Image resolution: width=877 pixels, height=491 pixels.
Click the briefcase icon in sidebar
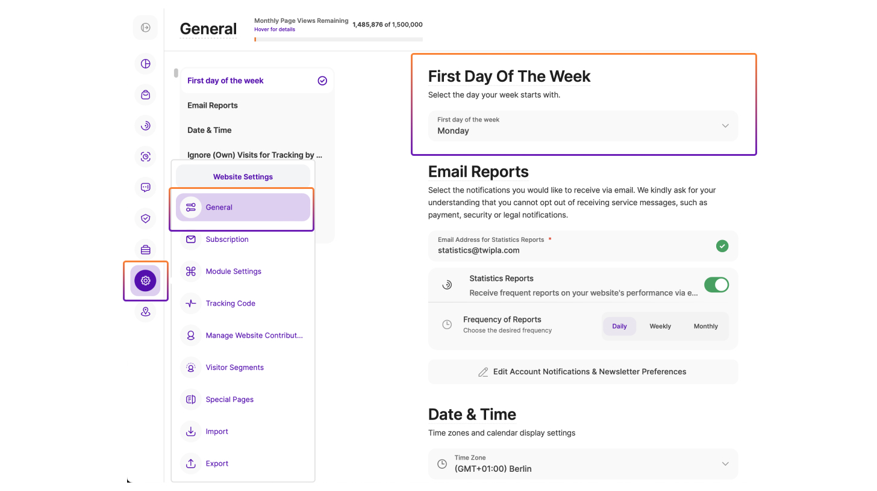click(x=145, y=250)
